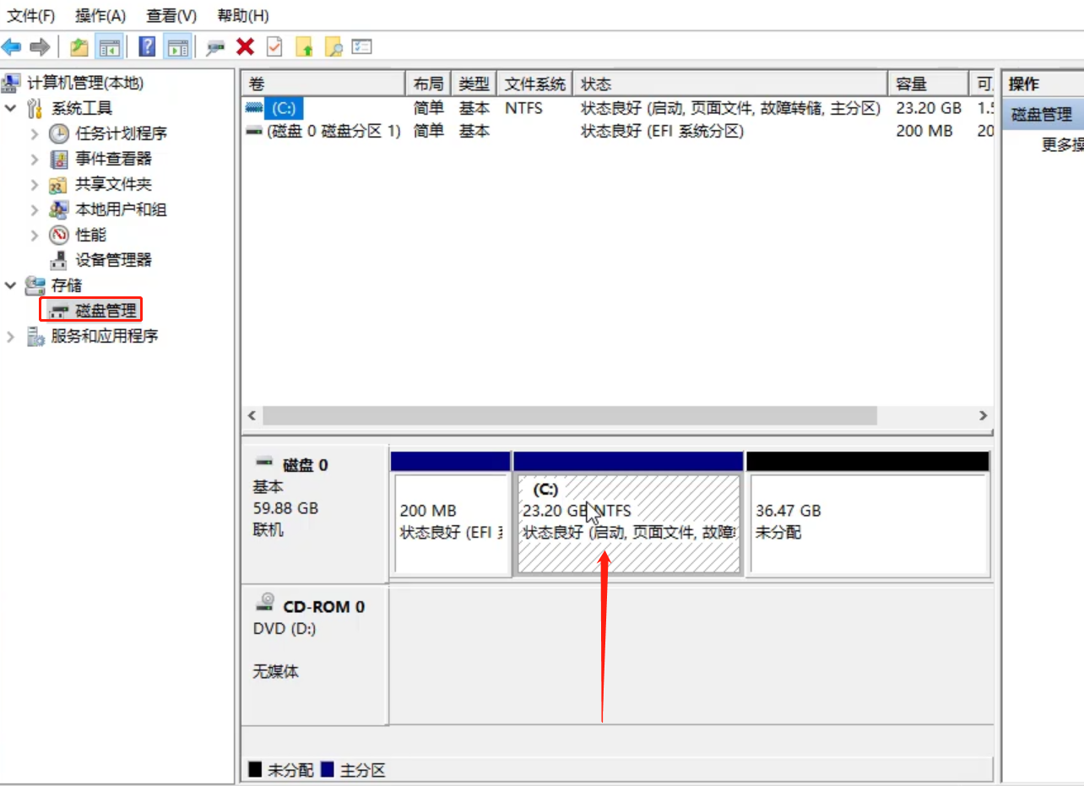Click the (C:) volume icon in list
This screenshot has width=1084, height=786.
tap(254, 108)
